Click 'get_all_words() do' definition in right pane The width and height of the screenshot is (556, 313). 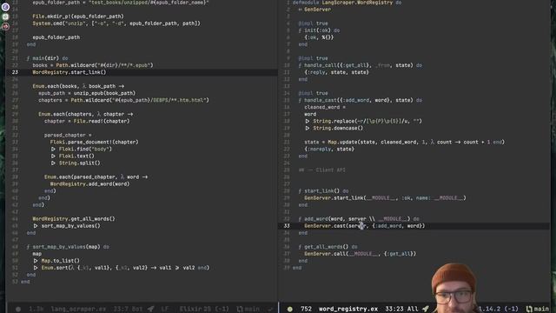tap(328, 247)
